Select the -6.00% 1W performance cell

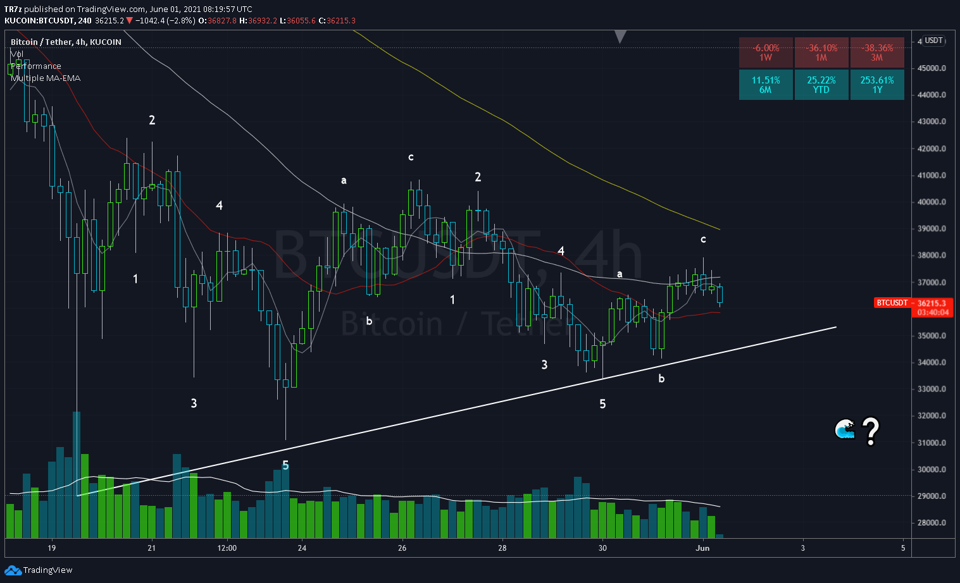(x=766, y=52)
